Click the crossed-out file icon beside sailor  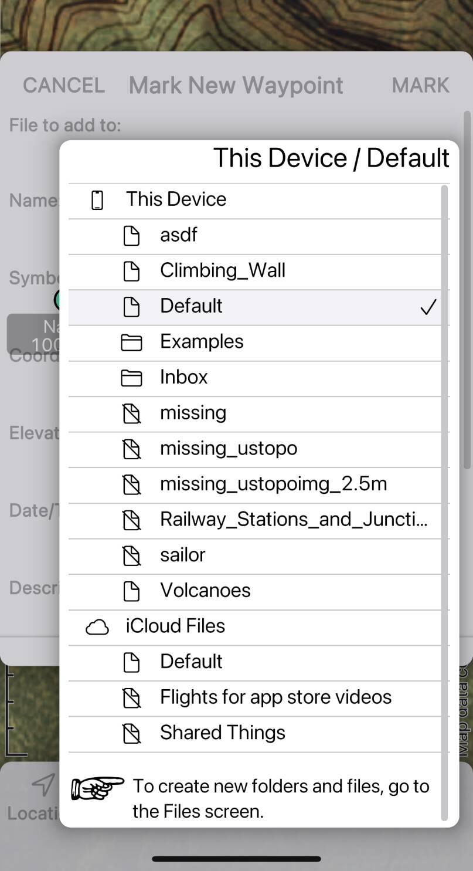click(x=131, y=555)
